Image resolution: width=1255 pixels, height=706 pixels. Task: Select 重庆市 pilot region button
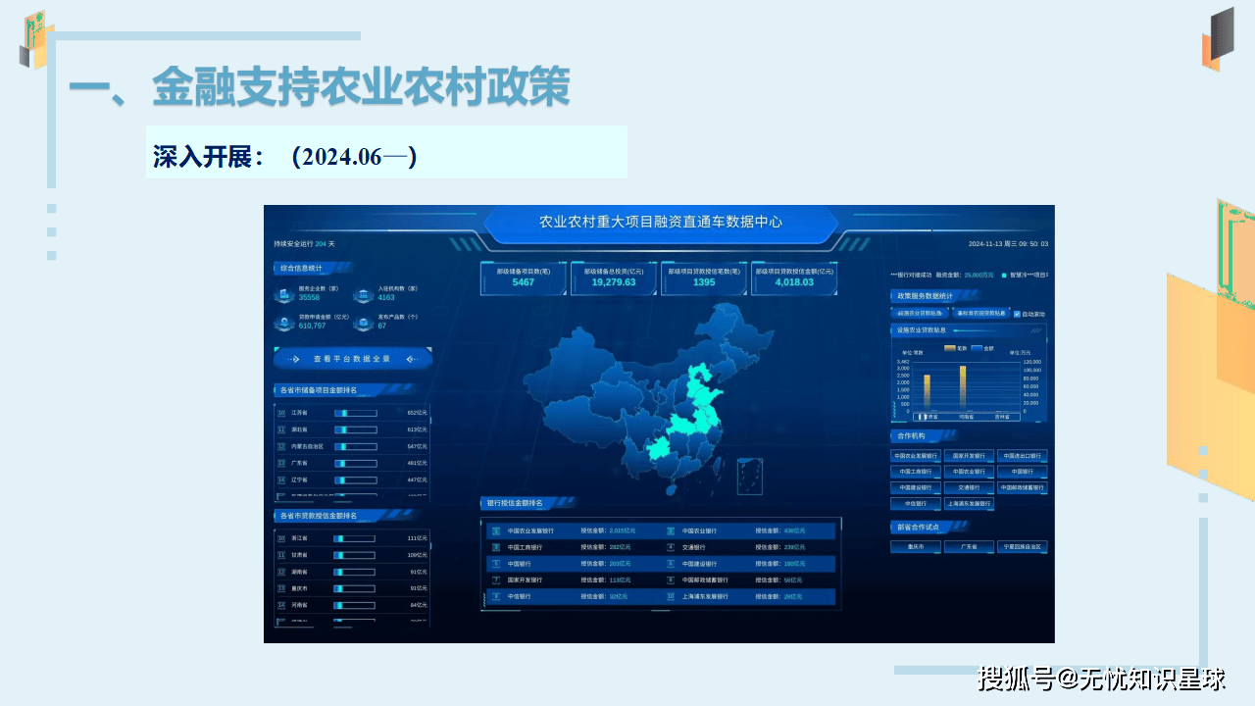(916, 547)
